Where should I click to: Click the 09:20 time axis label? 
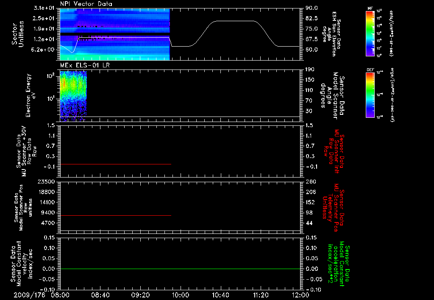click(x=140, y=295)
